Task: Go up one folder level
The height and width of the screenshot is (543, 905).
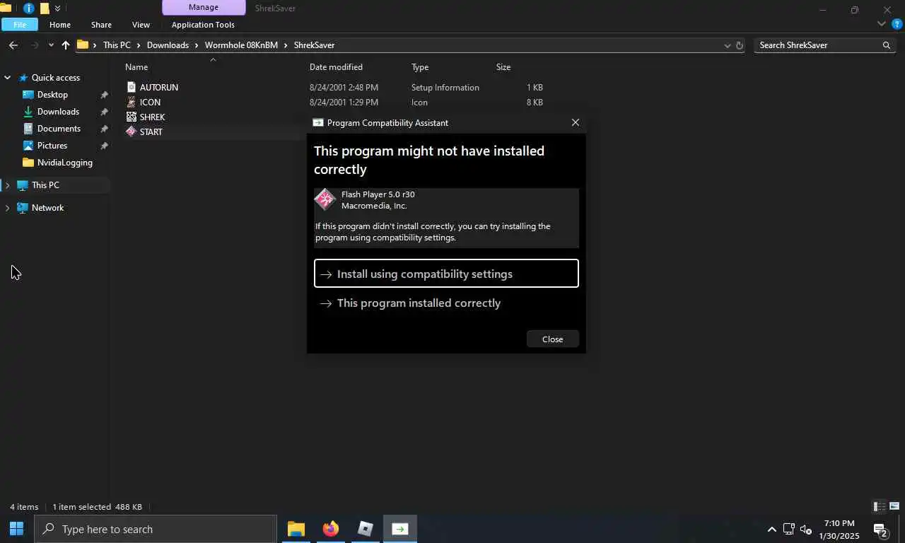Action: point(66,45)
